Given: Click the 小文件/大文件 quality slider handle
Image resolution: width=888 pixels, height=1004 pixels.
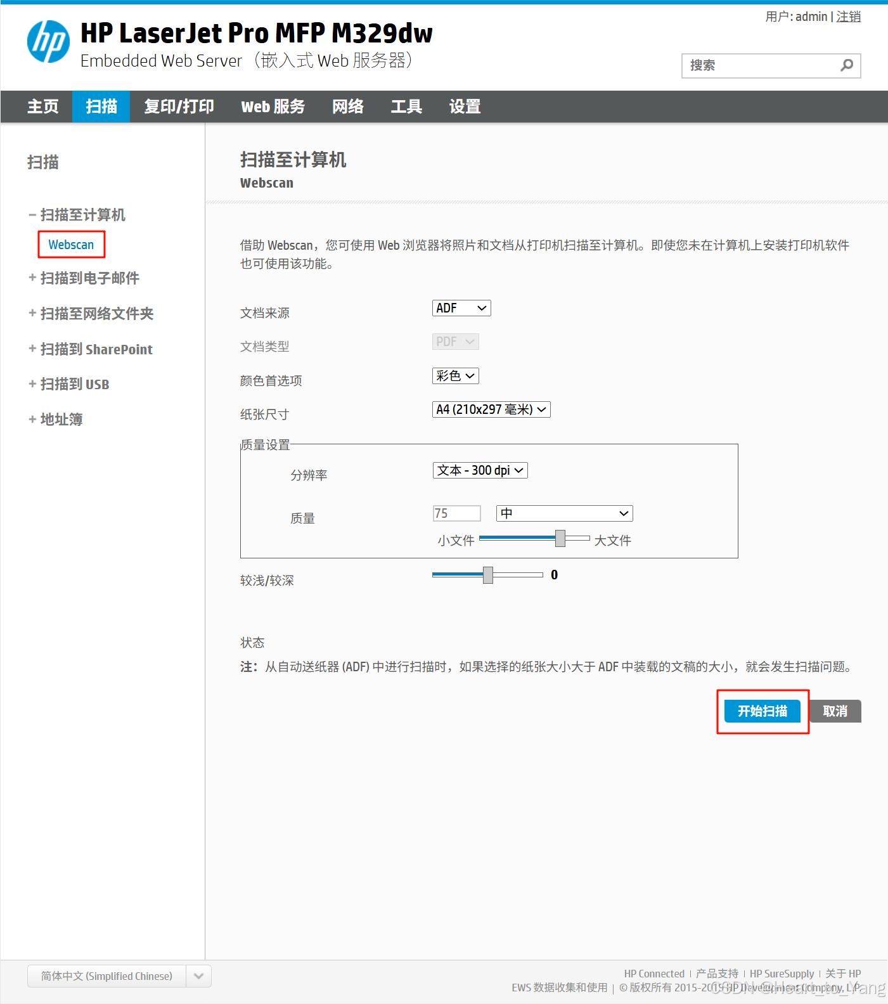Looking at the screenshot, I should [560, 538].
